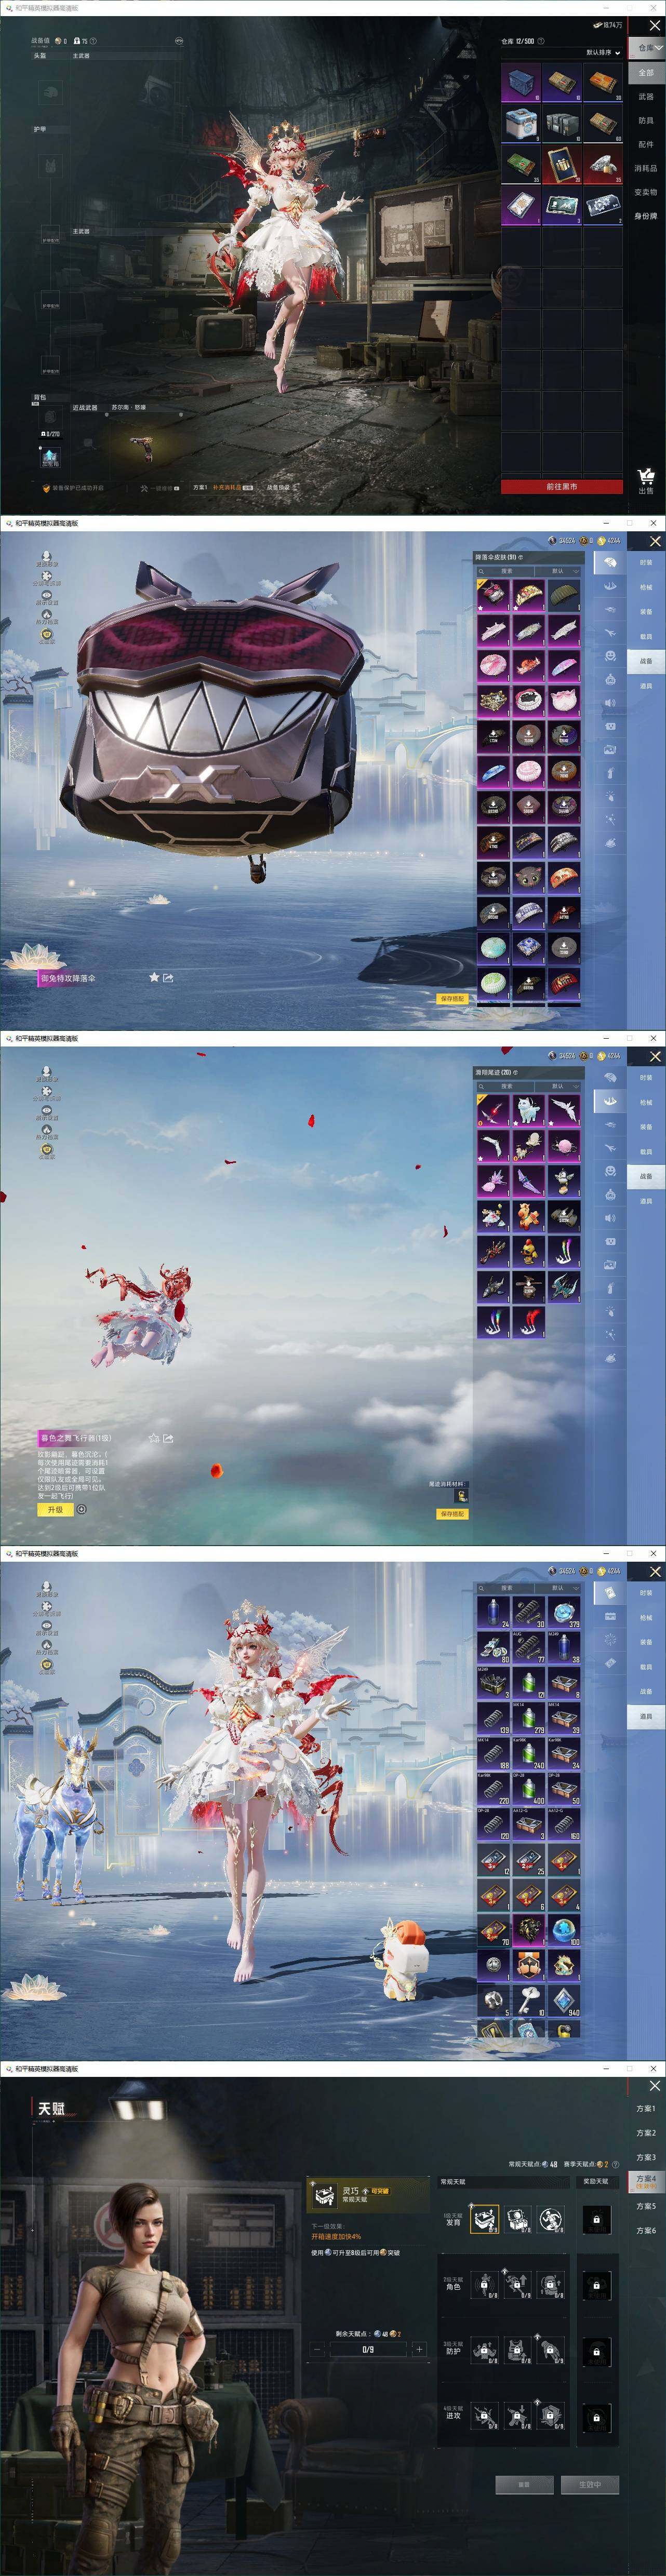
Task: Click 保存搭配 in the glider trail window
Action: click(x=452, y=1514)
